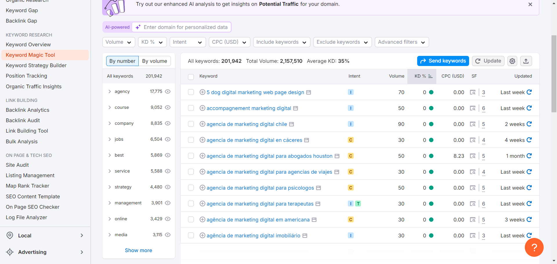
Task: Click the export upload icon
Action: point(526,61)
